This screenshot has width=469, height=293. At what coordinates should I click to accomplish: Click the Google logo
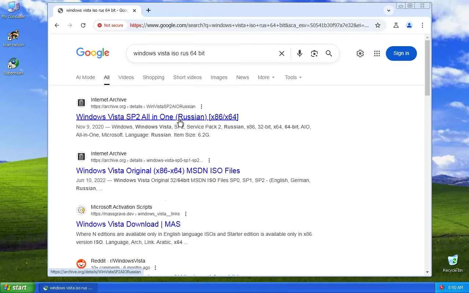point(93,53)
